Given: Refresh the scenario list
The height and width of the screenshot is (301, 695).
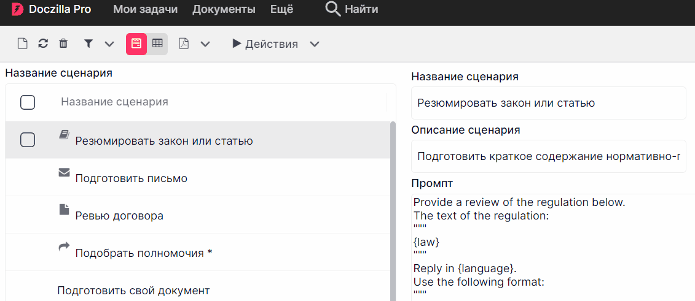Looking at the screenshot, I should pos(43,44).
